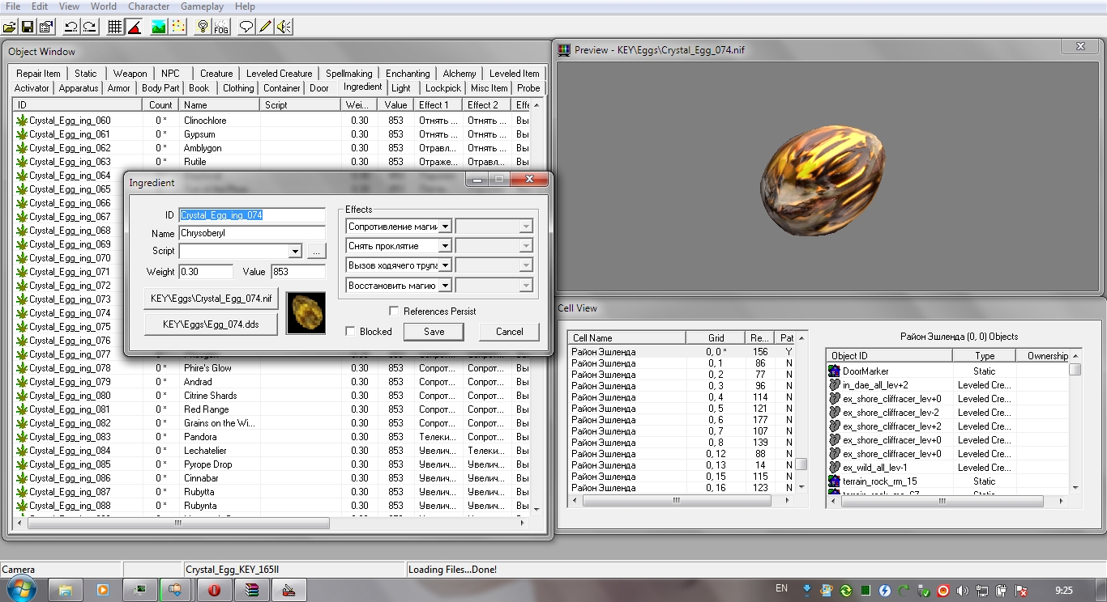Open Windows Explorer from the taskbar
The width and height of the screenshot is (1107, 602).
pyautogui.click(x=66, y=590)
